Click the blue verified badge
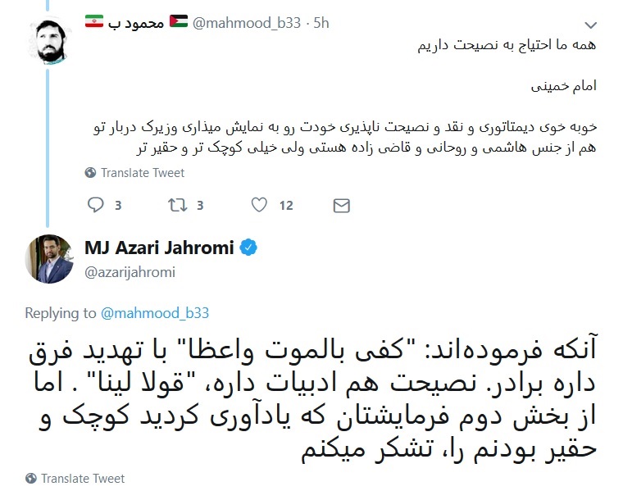 (249, 248)
